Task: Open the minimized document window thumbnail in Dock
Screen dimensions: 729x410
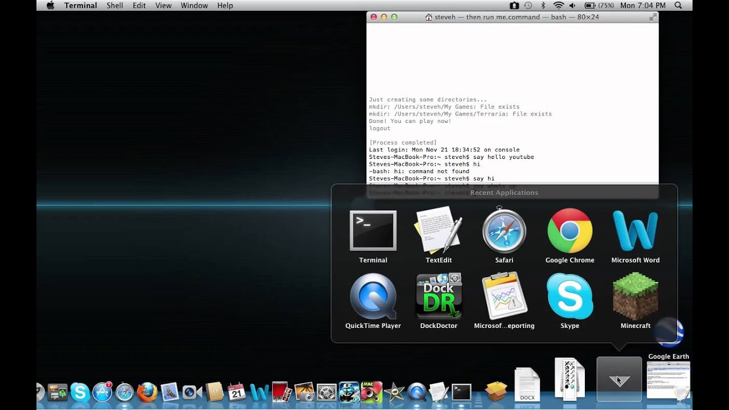Action: 668,380
